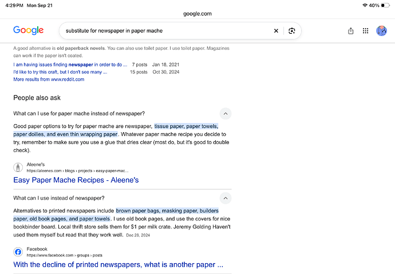Click 'What can I use for paper mache instead' text
Image resolution: width=395 pixels, height=274 pixels.
[79, 113]
